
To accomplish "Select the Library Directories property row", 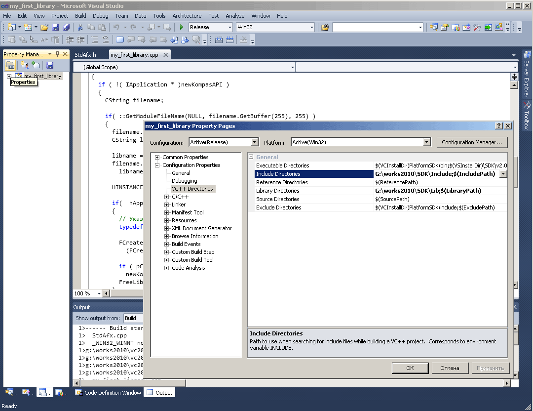I will point(277,191).
